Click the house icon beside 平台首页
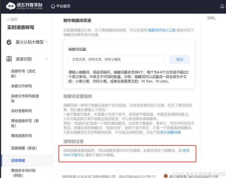Viewport: 226px width, 178px height. tap(53, 6)
